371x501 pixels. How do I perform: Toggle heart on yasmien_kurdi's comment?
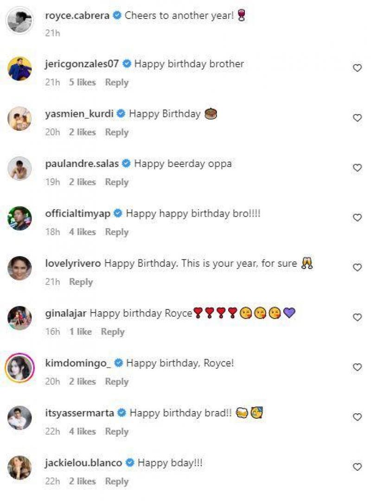point(357,118)
